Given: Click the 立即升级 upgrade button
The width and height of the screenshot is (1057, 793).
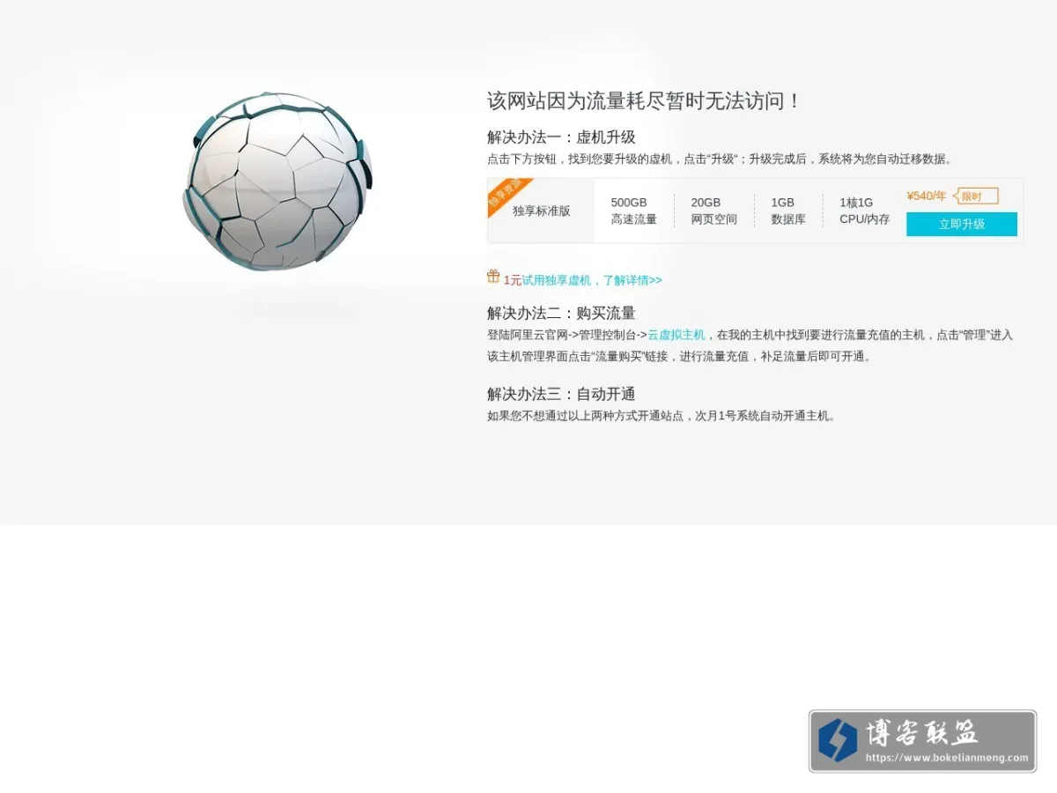Looking at the screenshot, I should click(x=961, y=224).
